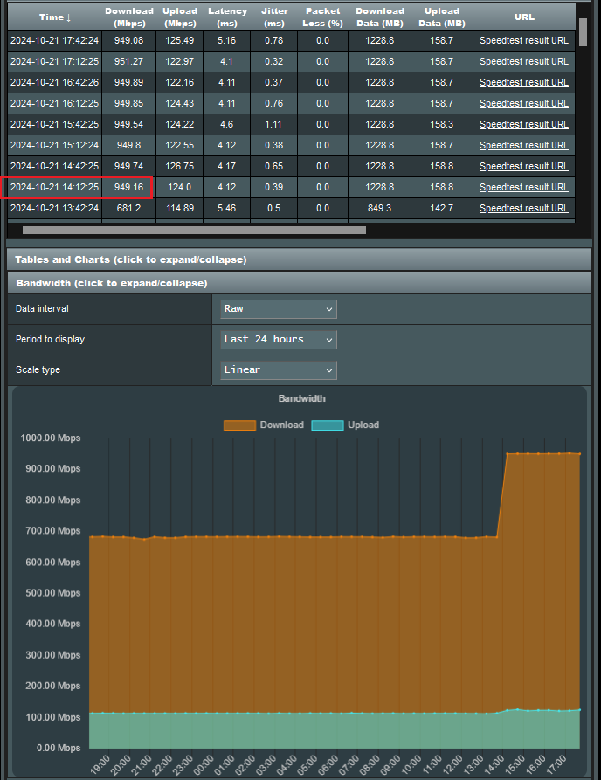
Task: Open Speedtest result URL for 13:42:24
Action: pos(523,208)
